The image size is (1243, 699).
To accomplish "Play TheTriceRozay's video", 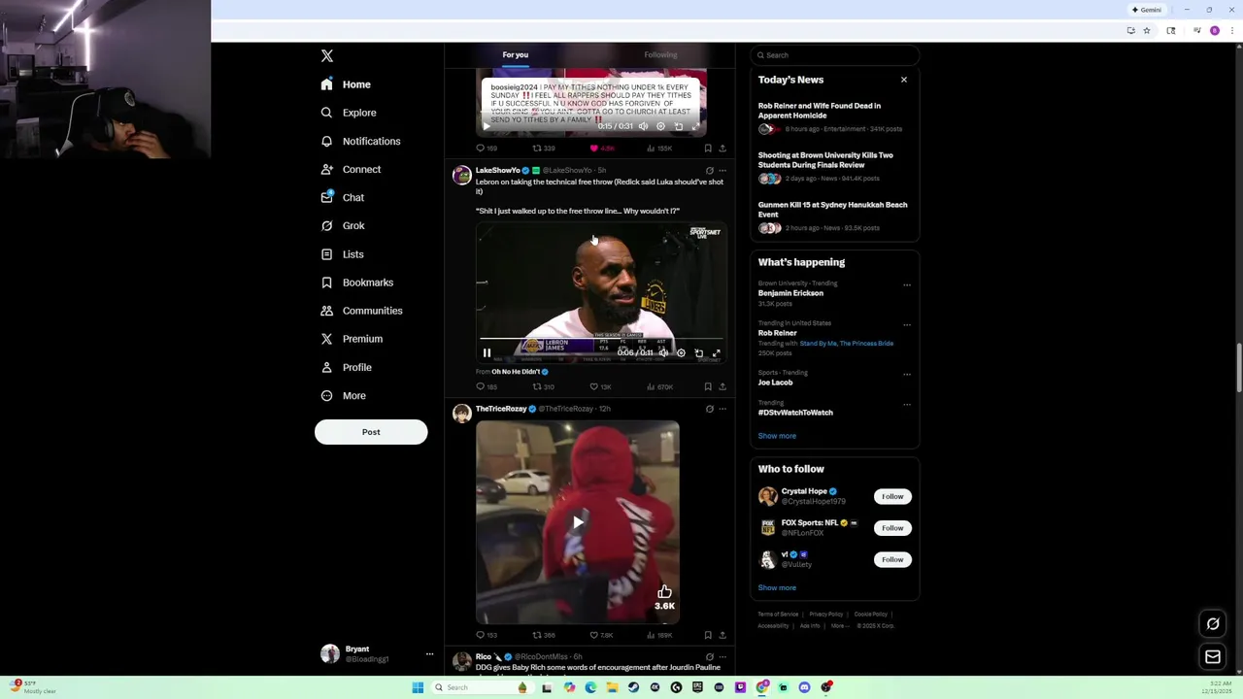I will click(x=578, y=522).
